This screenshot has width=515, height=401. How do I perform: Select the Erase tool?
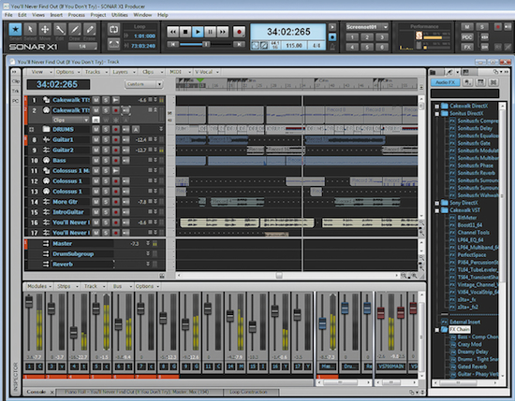pos(89,30)
